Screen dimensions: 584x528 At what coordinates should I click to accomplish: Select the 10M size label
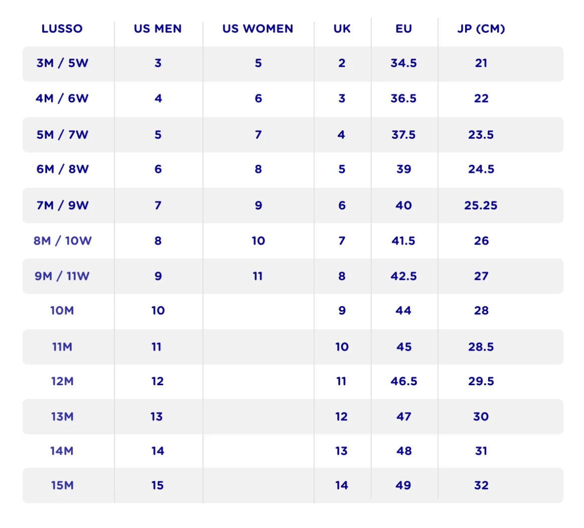point(62,311)
